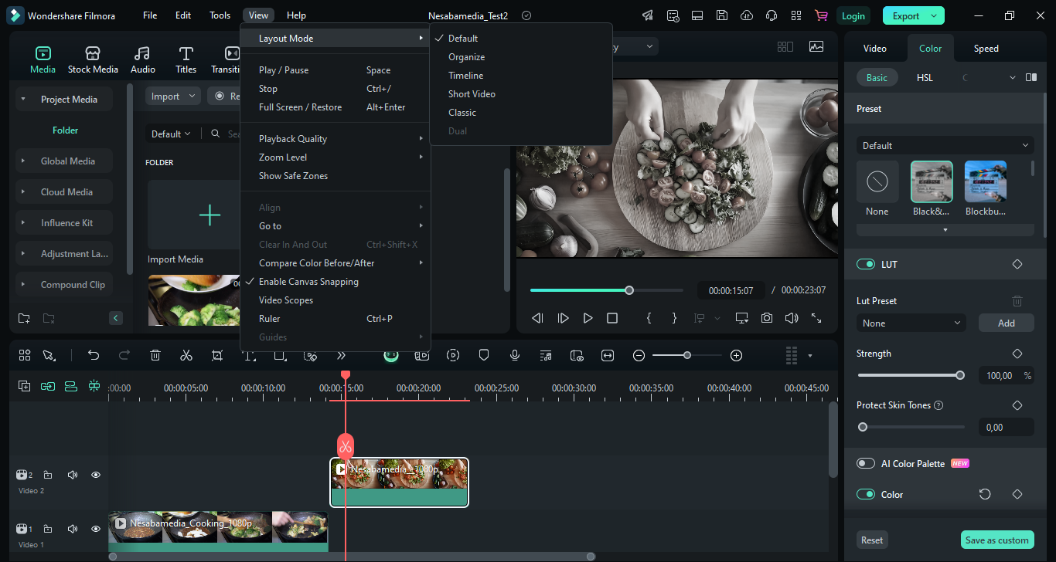Click the Save as custom button
The image size is (1056, 562).
pos(996,540)
